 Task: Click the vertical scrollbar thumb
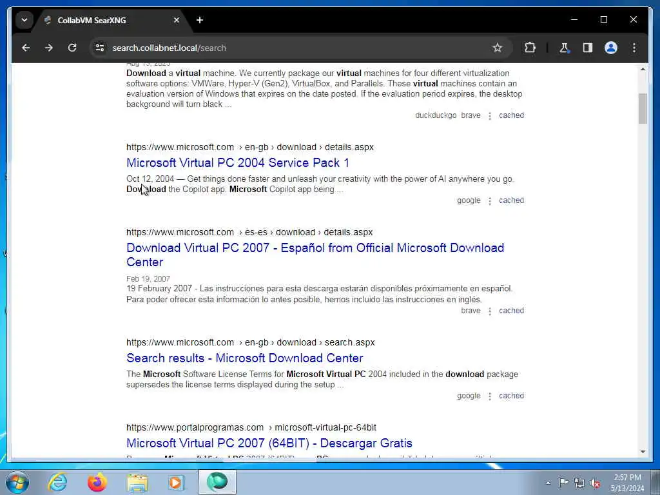pos(643,108)
